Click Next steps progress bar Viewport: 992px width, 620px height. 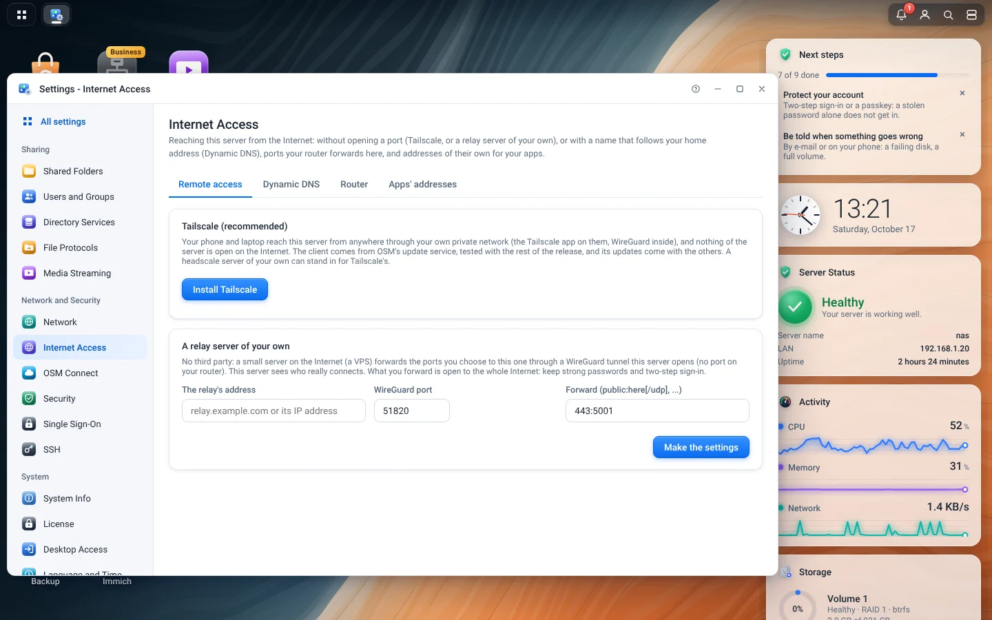pyautogui.click(x=897, y=75)
